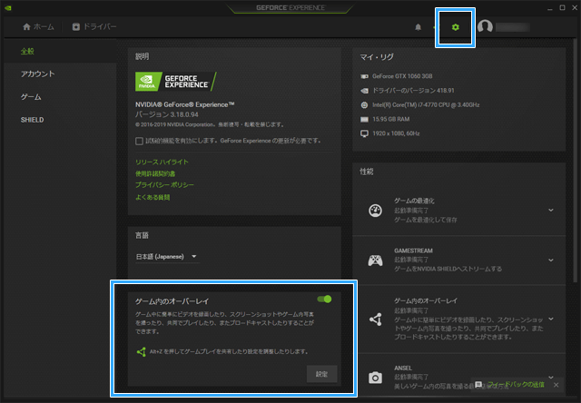Click the GPU icon next to GeForce GTX 1060
581x403 pixels.
(x=364, y=76)
